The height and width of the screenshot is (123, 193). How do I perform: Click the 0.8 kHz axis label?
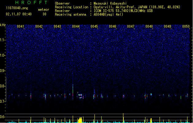tap(2, 86)
